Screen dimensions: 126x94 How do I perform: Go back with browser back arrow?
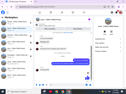point(3,7)
